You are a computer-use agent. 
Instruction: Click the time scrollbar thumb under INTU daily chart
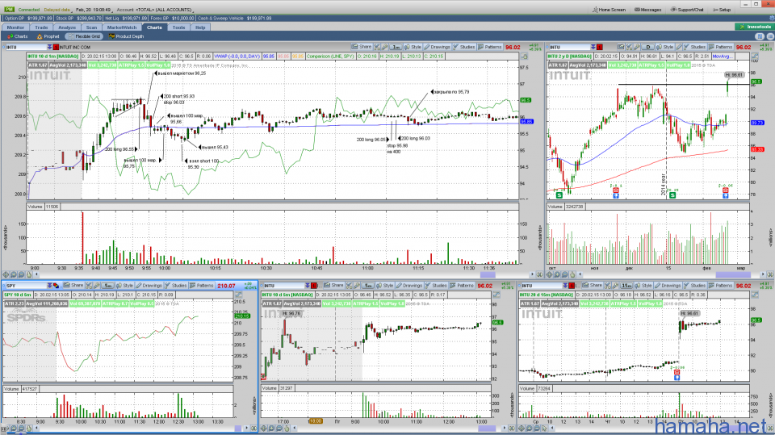point(733,274)
